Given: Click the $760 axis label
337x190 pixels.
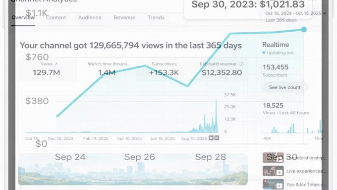Looking at the screenshot, I should pos(37,57).
